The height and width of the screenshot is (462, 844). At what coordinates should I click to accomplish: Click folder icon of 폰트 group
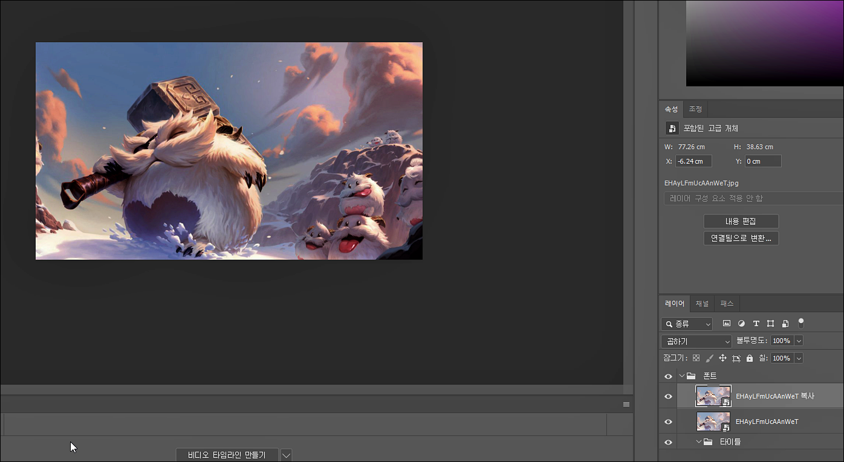click(x=690, y=376)
